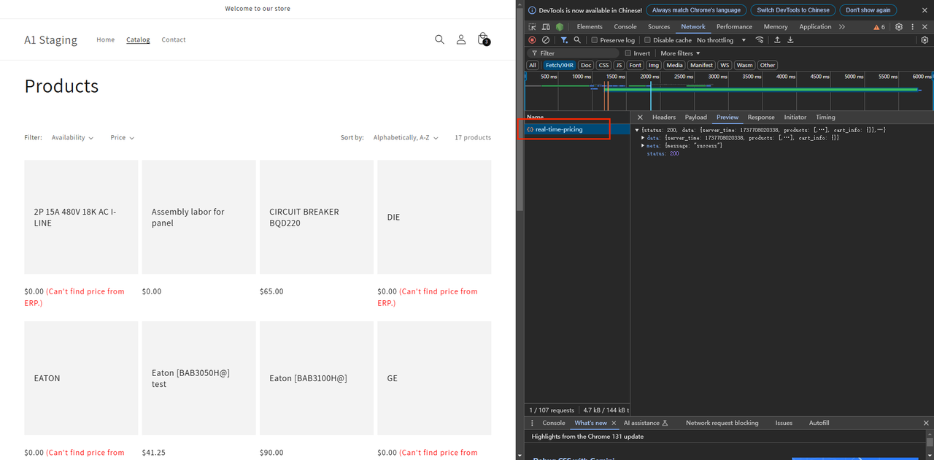Open the CIRCUIT BREAKER BQD220 product card
934x460 pixels.
[317, 217]
